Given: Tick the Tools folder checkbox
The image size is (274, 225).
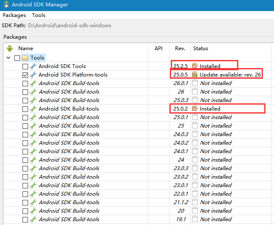Looking at the screenshot, I should [x=17, y=58].
